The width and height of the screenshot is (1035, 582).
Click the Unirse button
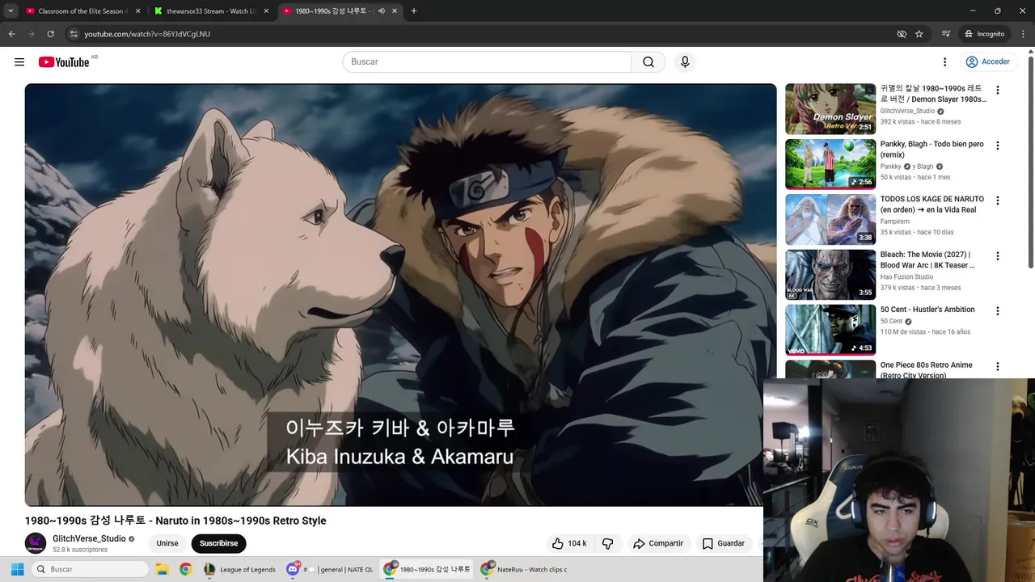click(167, 543)
